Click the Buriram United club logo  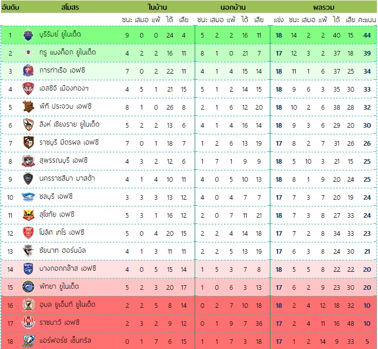click(28, 34)
